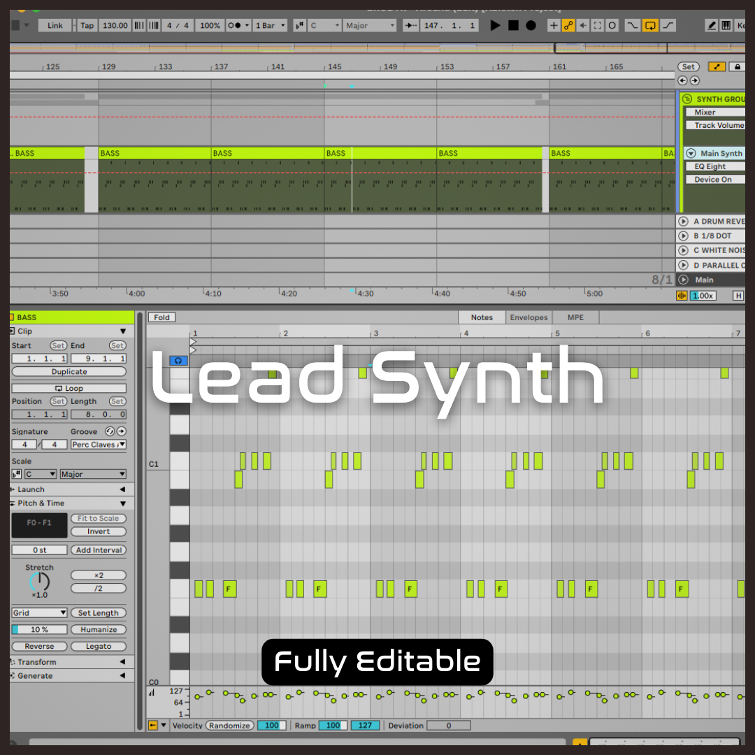The height and width of the screenshot is (755, 755).
Task: Expand the Transform section
Action: click(68, 662)
